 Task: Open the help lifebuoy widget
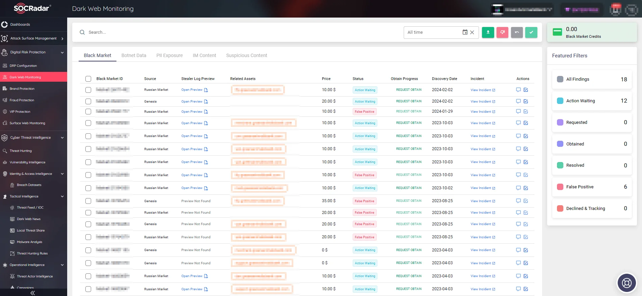626,282
